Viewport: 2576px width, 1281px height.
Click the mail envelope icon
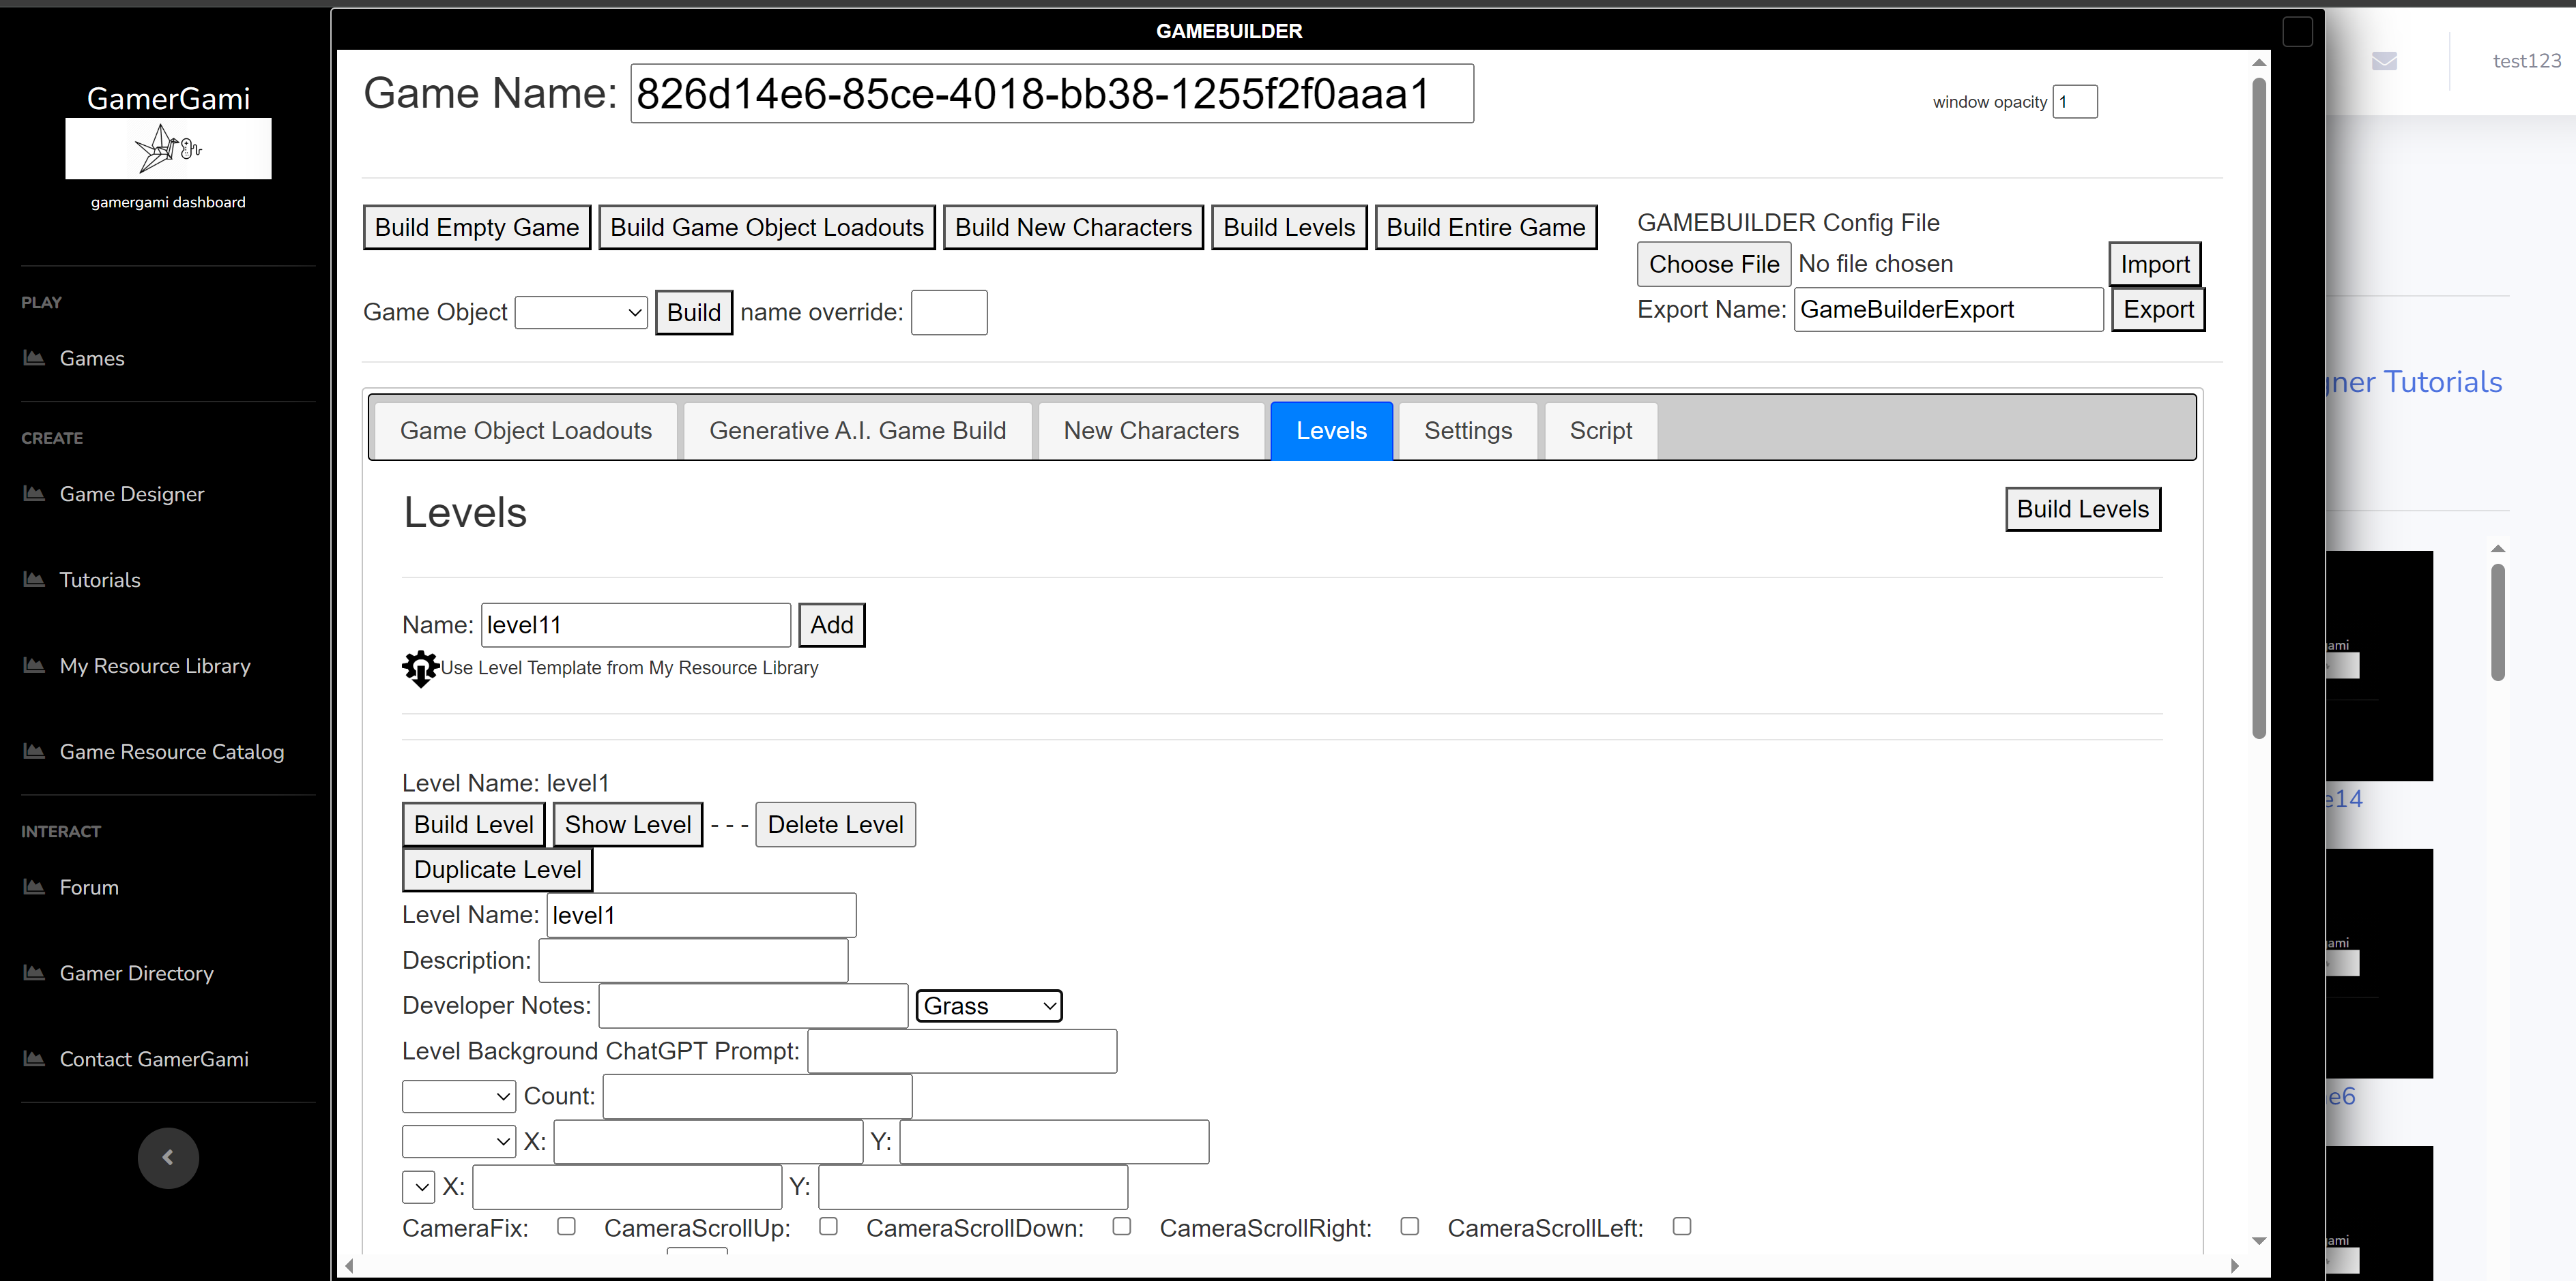coord(2384,61)
